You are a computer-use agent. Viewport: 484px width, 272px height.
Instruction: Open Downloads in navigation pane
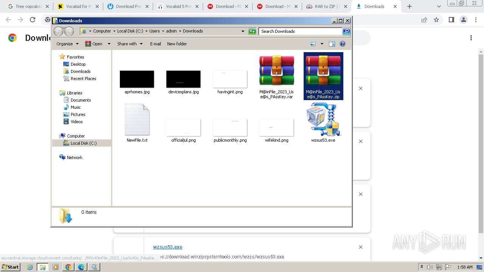pos(80,71)
